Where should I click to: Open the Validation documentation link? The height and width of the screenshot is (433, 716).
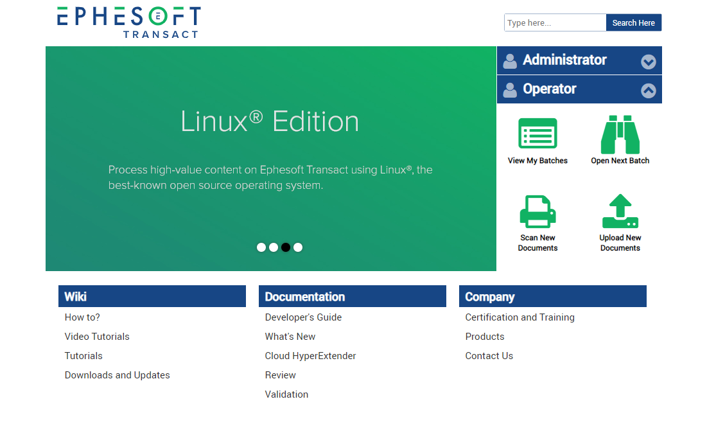pos(286,394)
